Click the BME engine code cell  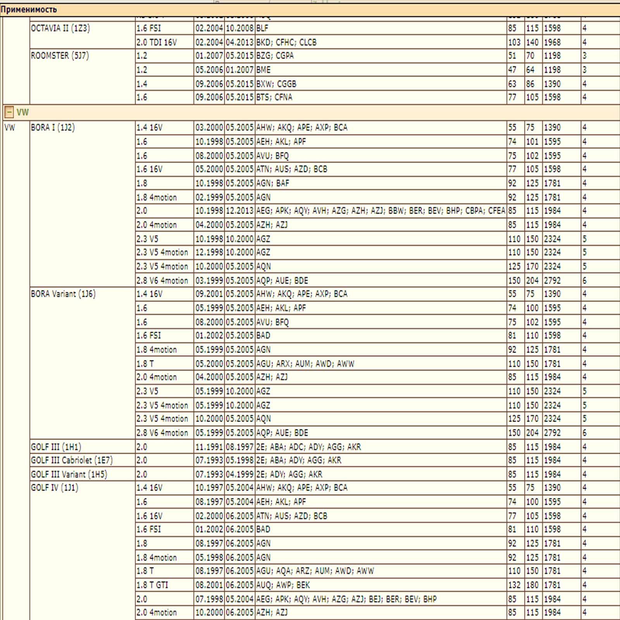click(x=263, y=70)
